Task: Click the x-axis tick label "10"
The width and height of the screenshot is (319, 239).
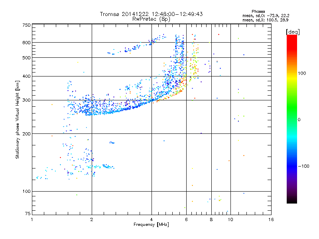Action: tap(230, 219)
